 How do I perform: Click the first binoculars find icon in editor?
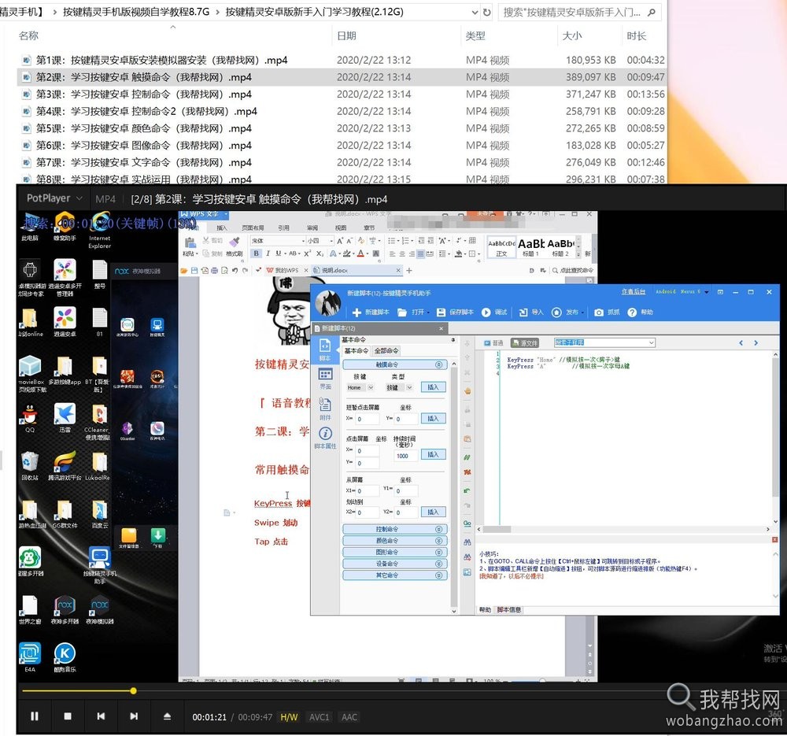click(467, 542)
